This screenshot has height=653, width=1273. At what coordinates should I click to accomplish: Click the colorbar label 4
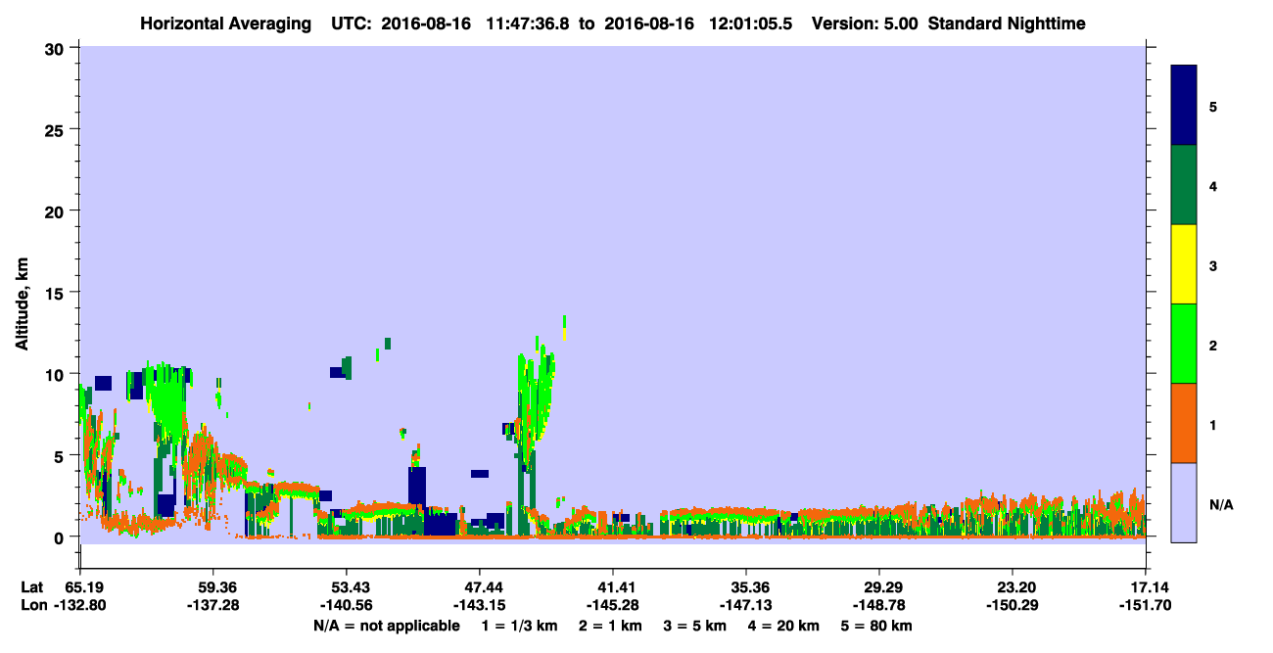pos(1213,185)
